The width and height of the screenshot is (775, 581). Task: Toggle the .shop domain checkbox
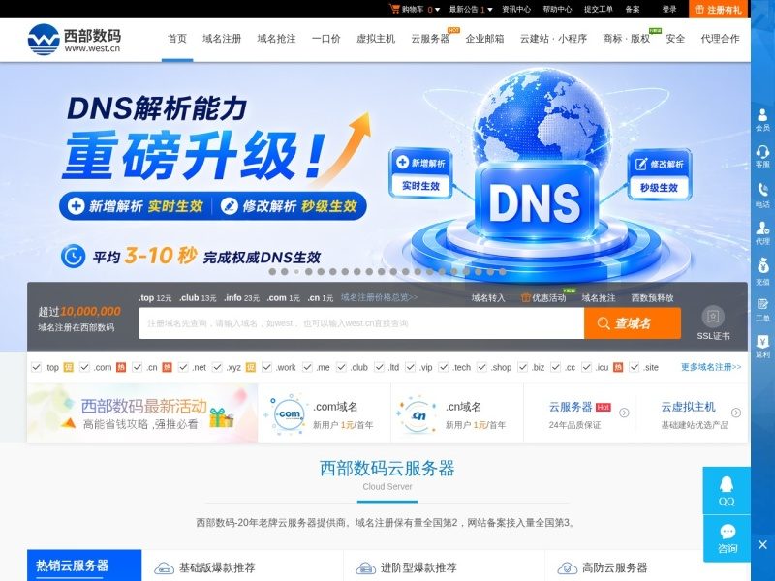click(x=481, y=367)
